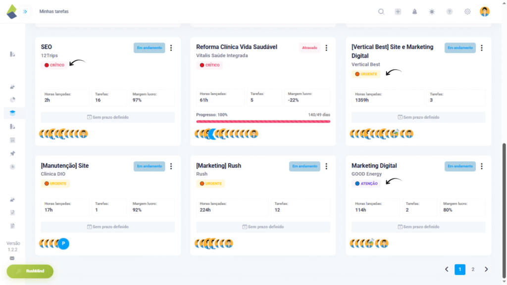Image resolution: width=507 pixels, height=285 pixels.
Task: Open the pie chart icon in sidebar
Action: (13, 99)
